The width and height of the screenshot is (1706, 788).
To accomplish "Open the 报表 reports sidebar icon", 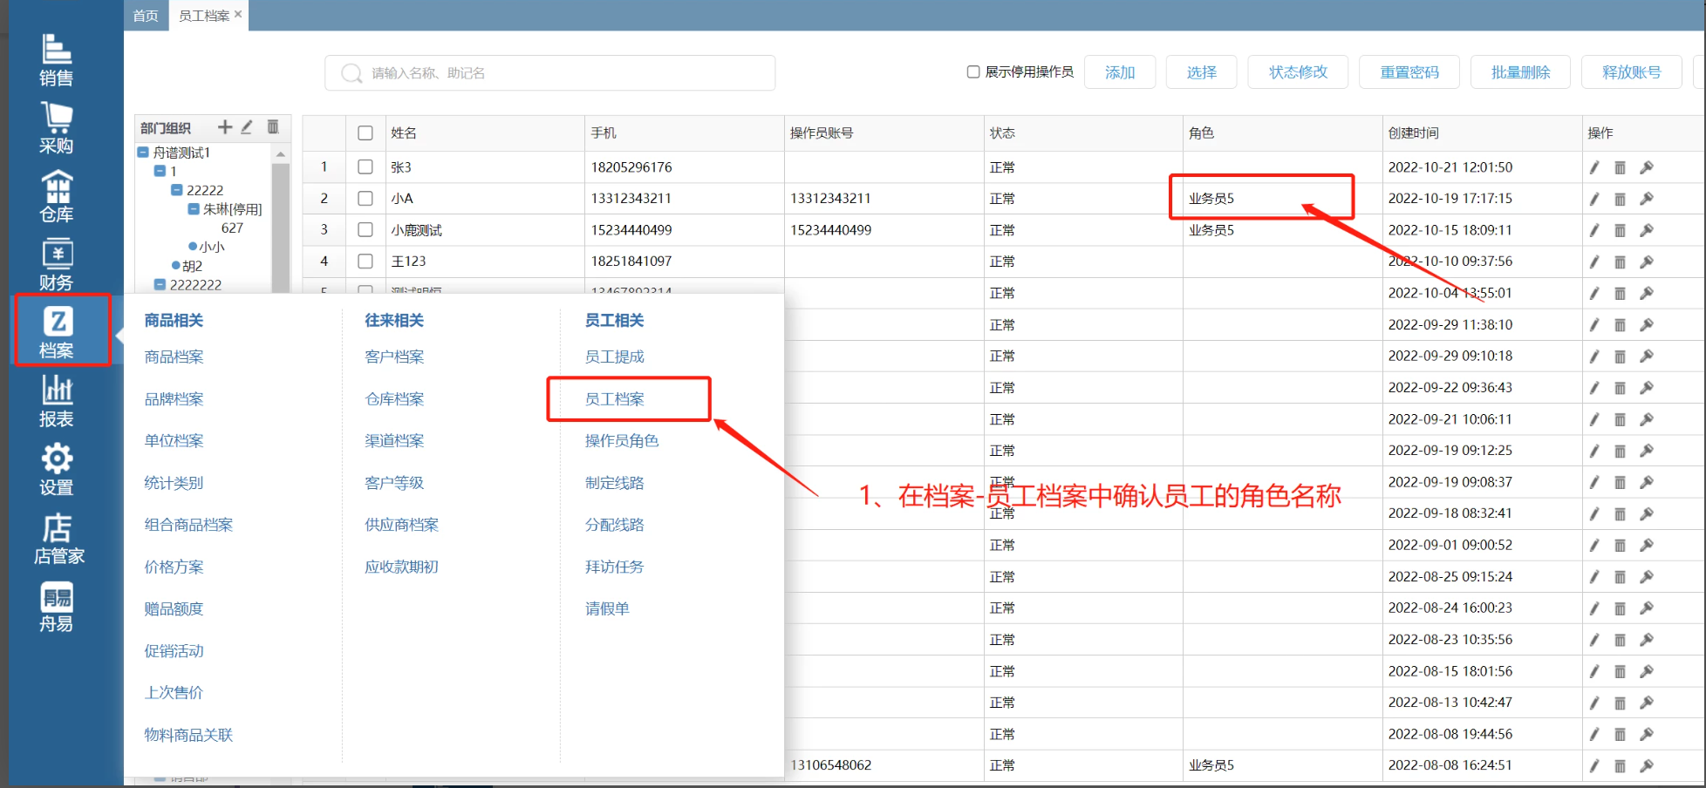I will 56,401.
